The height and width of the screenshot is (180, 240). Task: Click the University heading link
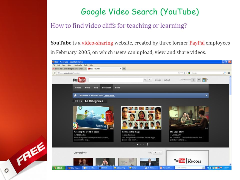tap(80, 152)
